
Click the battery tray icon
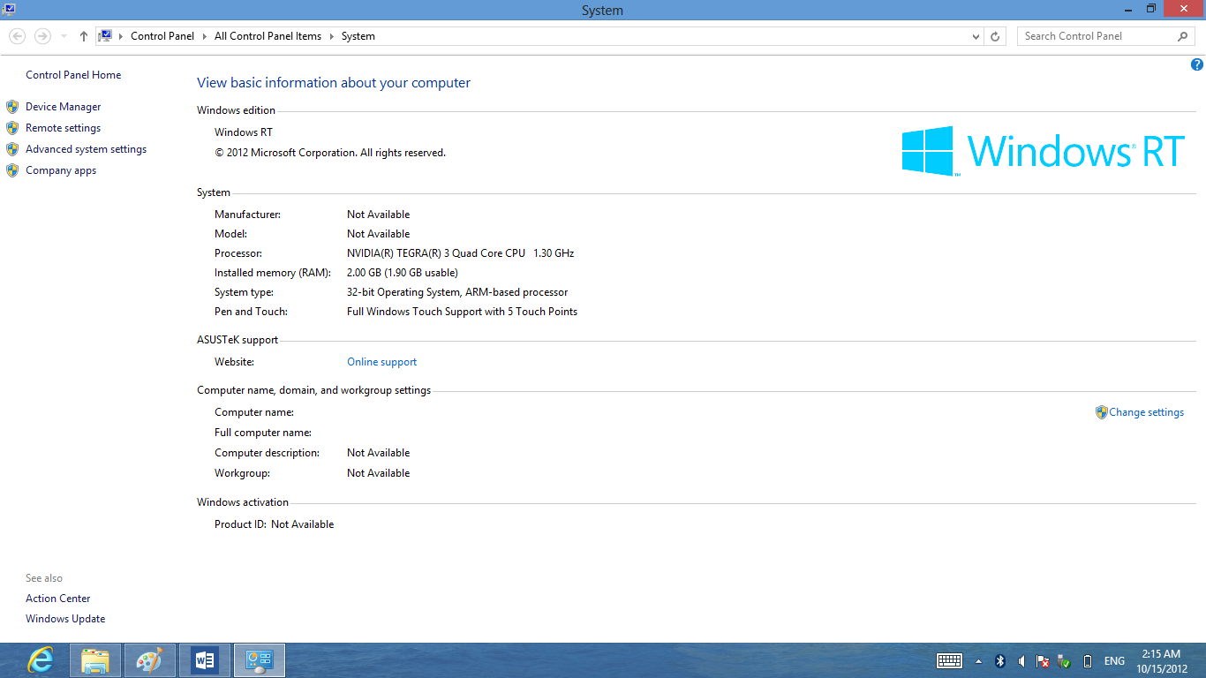pos(1088,660)
